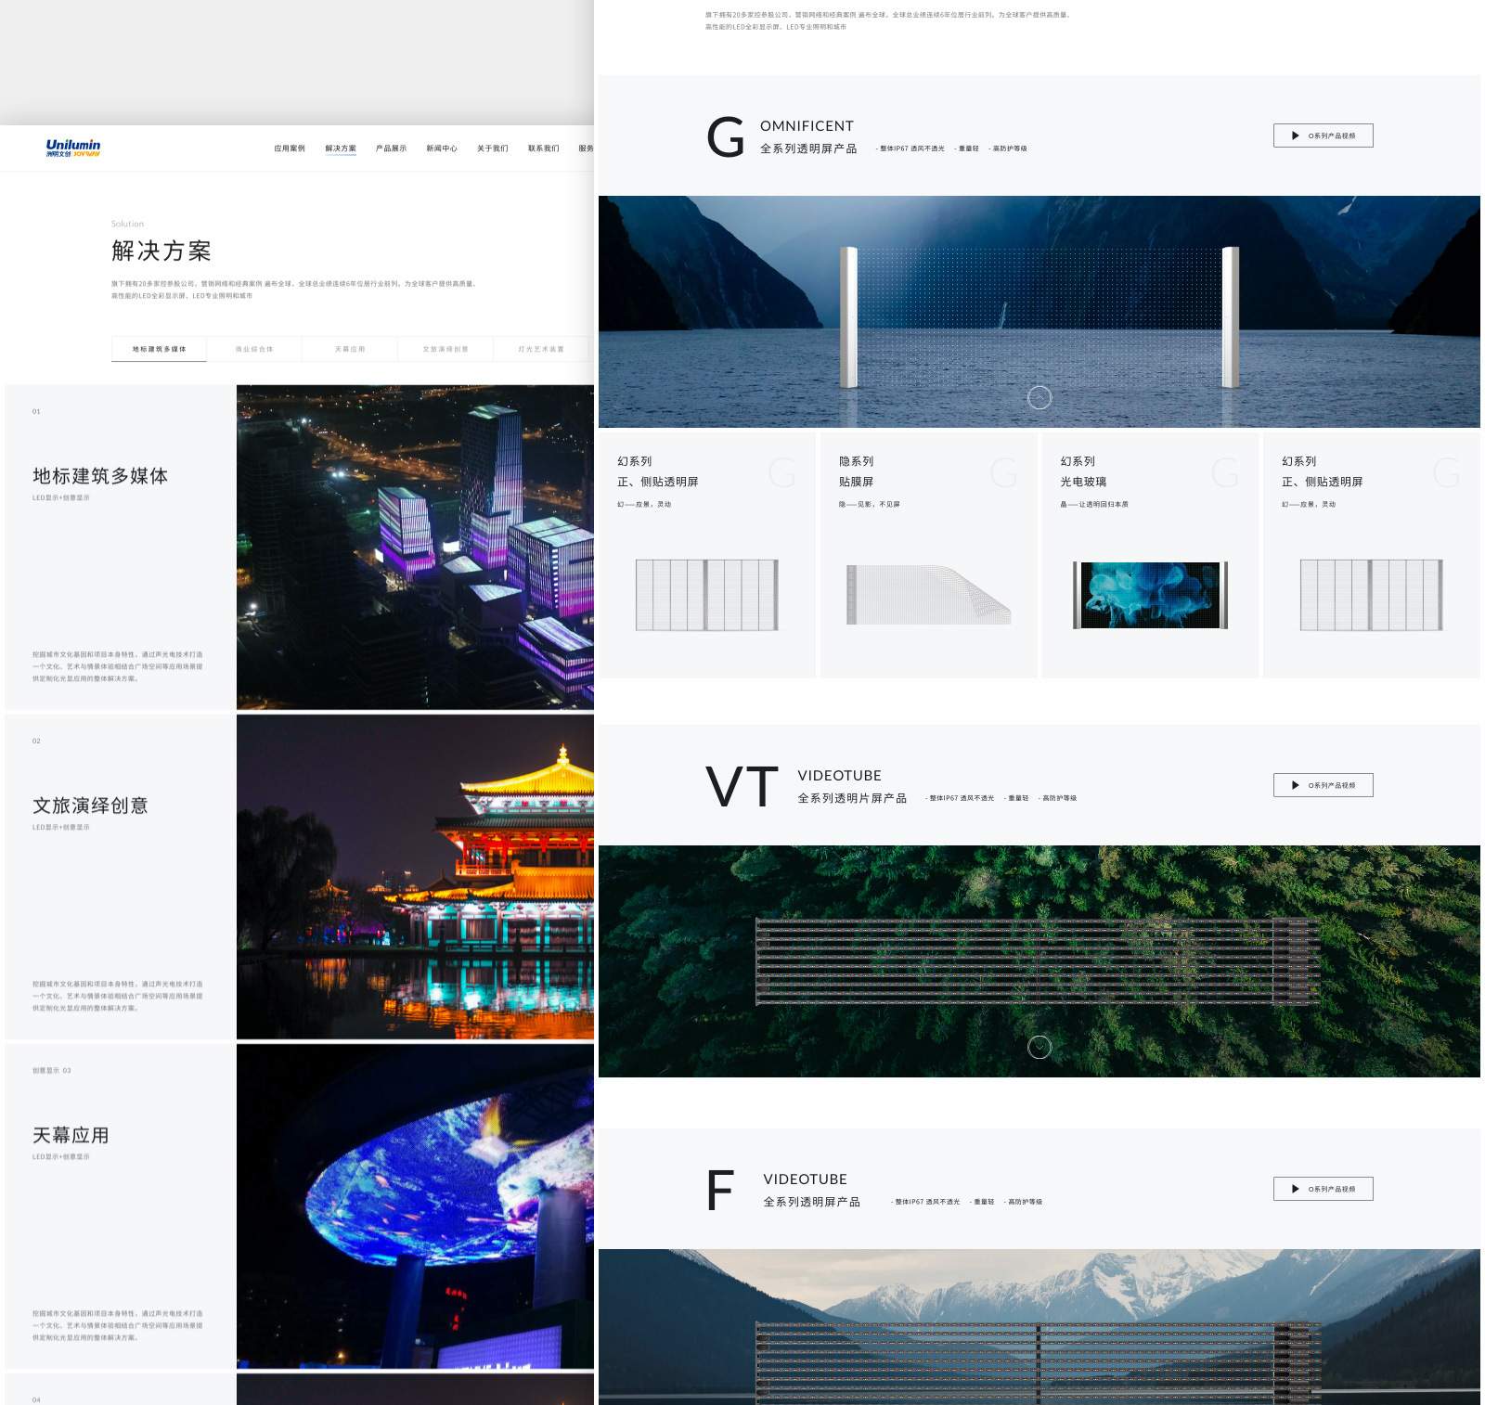Select 解决方案 in the top navigation
1485x1405 pixels.
341,148
